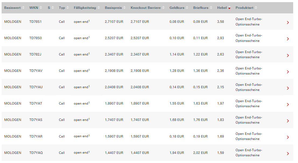Select WKN TD7YAT
Screen dimensions: 298x163
point(36,103)
